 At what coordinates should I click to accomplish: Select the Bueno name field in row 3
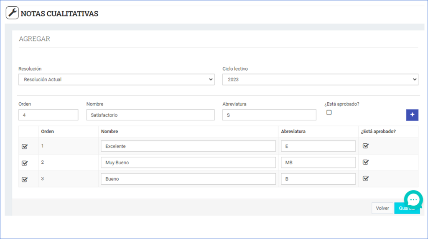point(188,179)
